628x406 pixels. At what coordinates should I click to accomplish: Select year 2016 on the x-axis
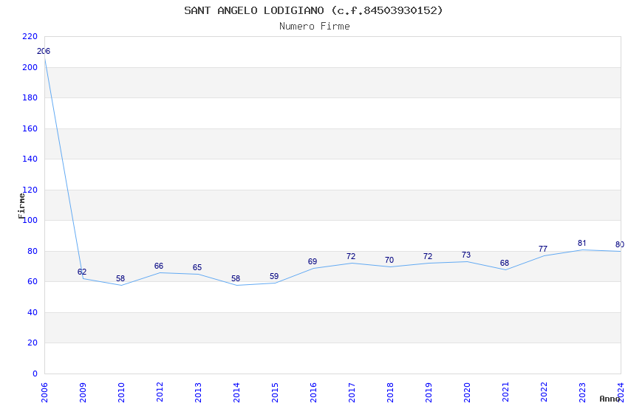coord(313,392)
